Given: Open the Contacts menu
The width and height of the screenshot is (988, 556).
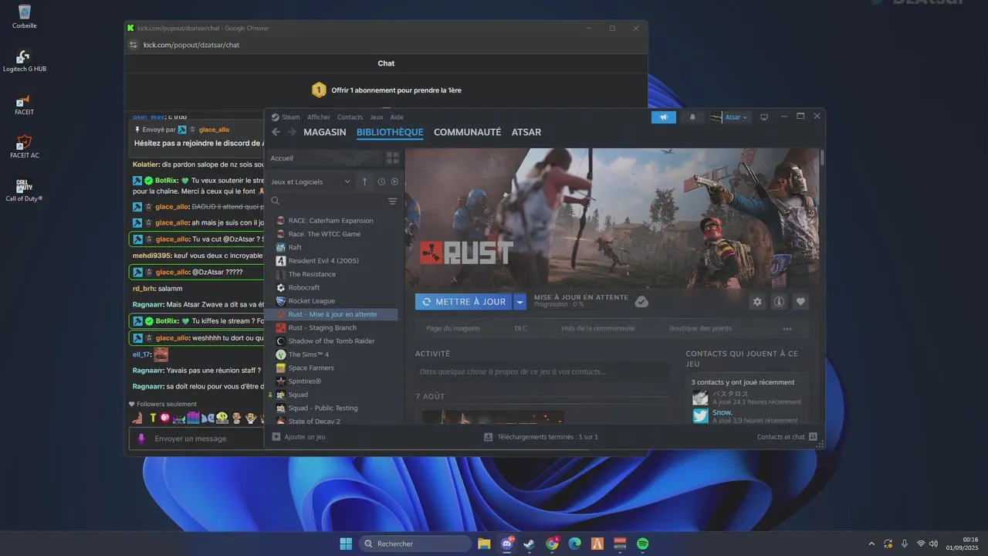Looking at the screenshot, I should coord(350,117).
